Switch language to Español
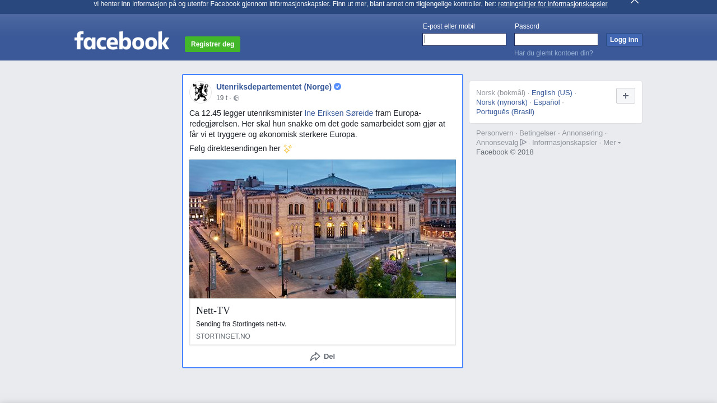 tap(547, 102)
